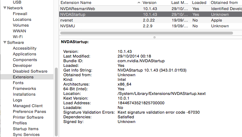Click Dependencies value Satisfied
The height and width of the screenshot is (137, 242).
click(x=126, y=117)
